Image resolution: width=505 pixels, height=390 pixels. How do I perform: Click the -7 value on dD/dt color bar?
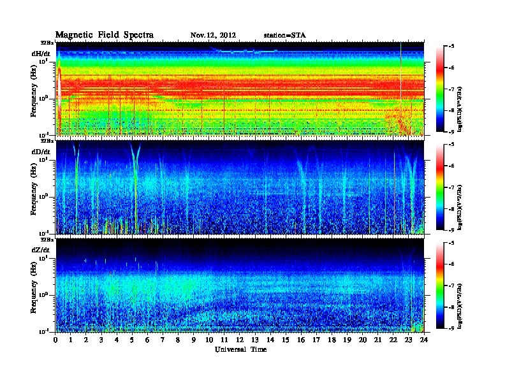pyautogui.click(x=451, y=187)
